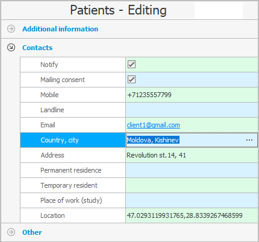Toggle the Mailing consent checkbox
Viewport: 259px width, 242px height.
(x=131, y=80)
